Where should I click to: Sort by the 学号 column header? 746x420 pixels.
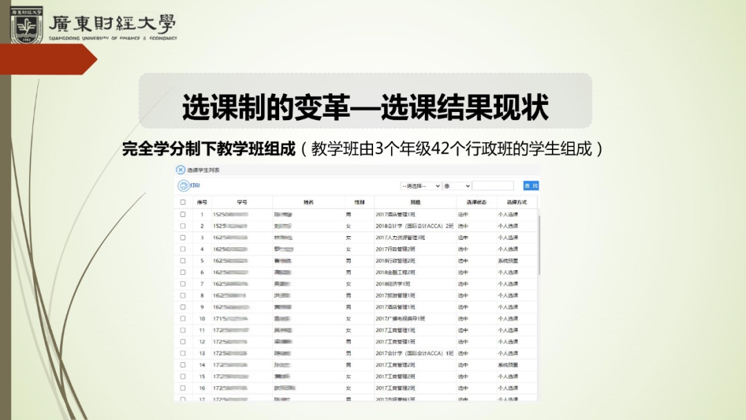click(242, 202)
